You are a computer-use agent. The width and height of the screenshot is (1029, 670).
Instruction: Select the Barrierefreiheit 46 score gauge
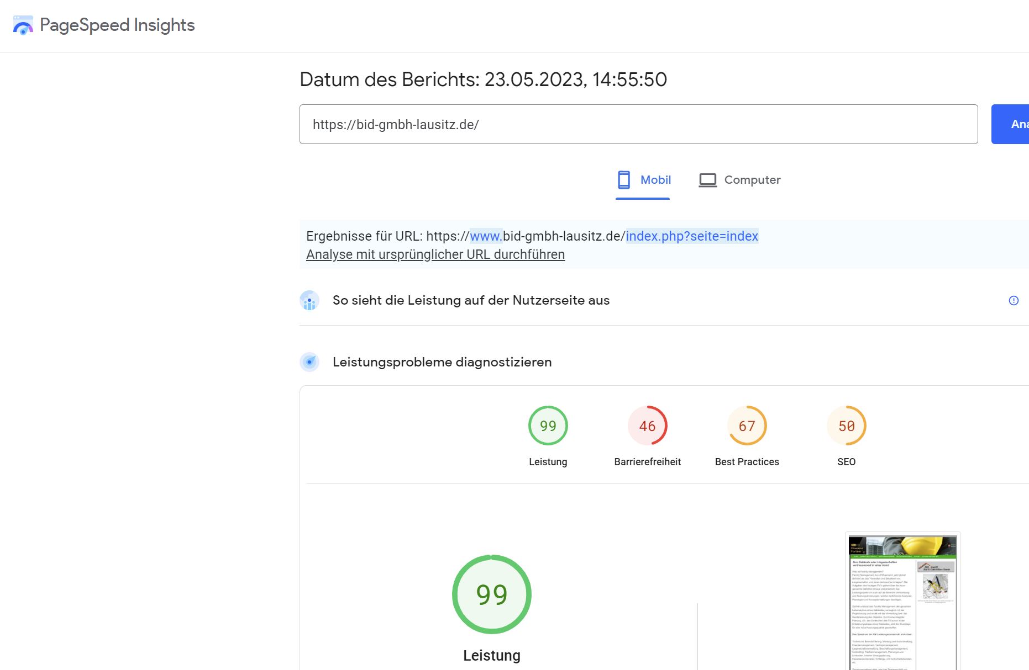coord(648,426)
